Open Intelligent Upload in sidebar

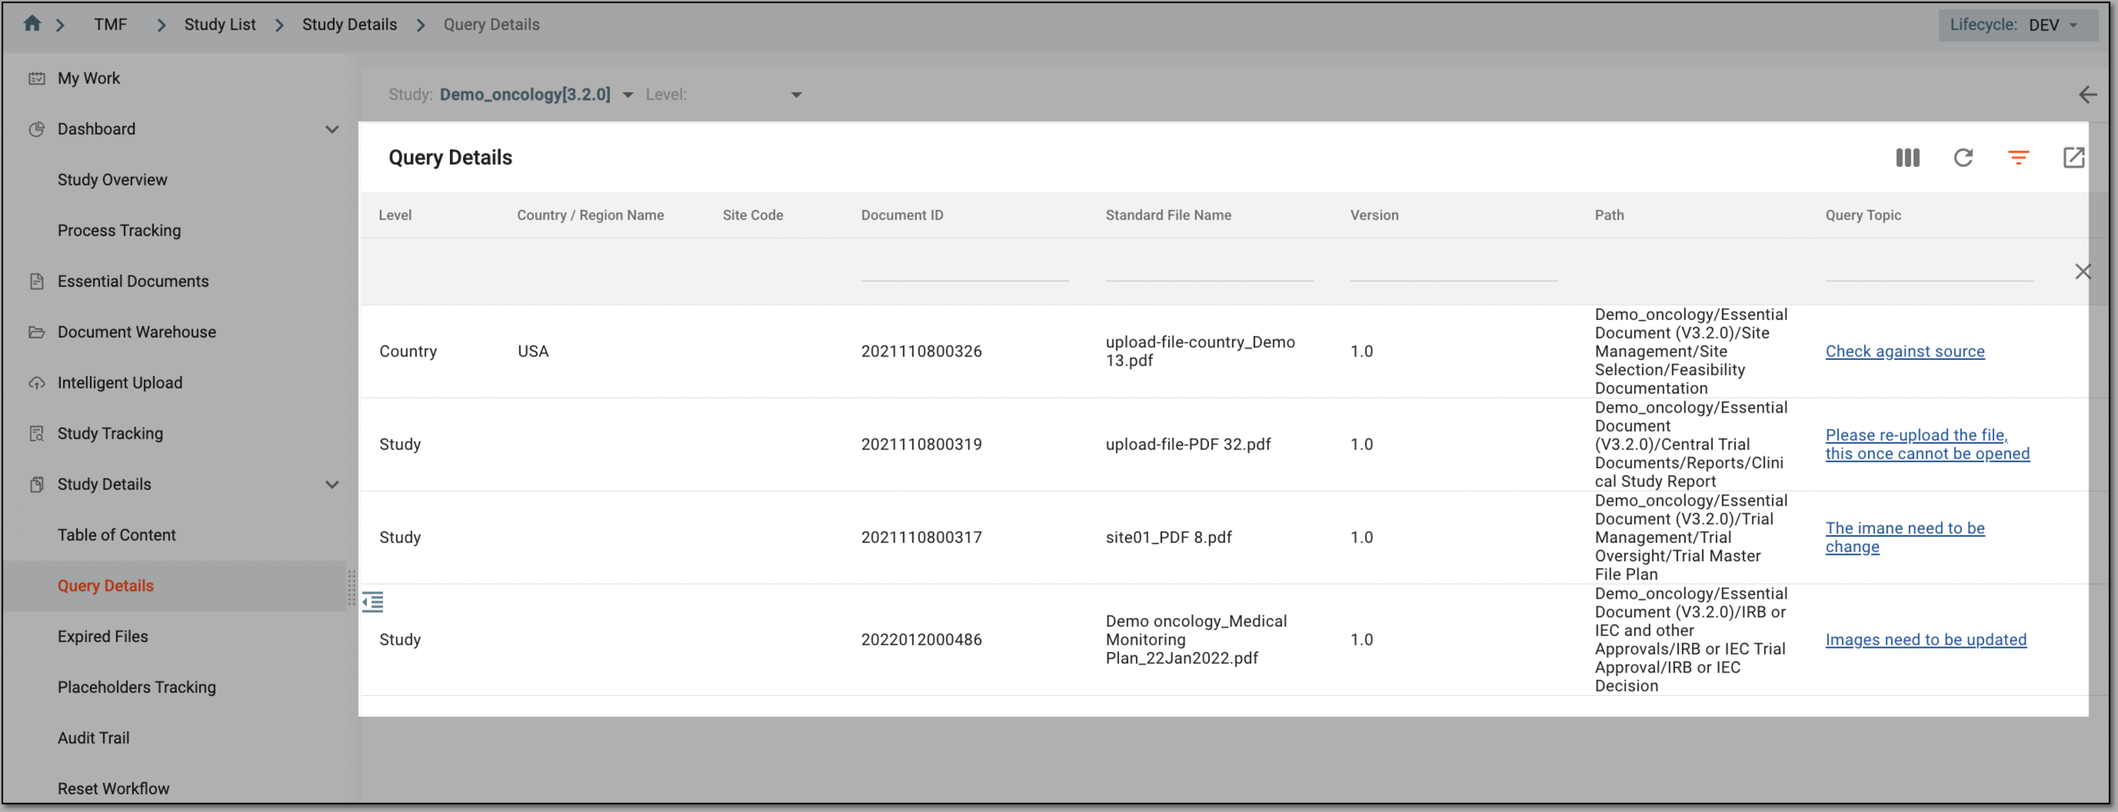click(119, 383)
